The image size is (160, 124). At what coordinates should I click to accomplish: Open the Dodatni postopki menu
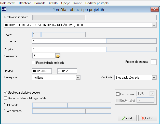pos(97,3)
